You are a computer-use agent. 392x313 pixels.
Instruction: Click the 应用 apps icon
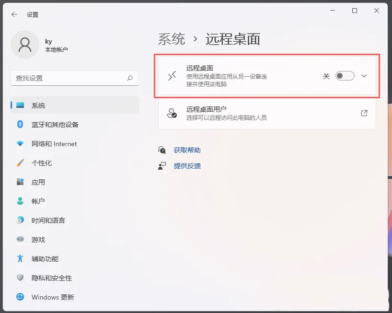20,182
